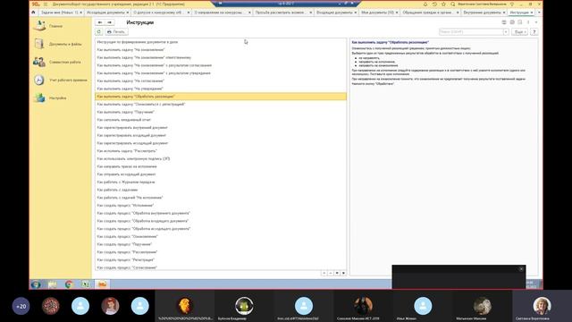The width and height of the screenshot is (572, 322).
Task: Open the 1C home page icon
Action: (x=33, y=13)
